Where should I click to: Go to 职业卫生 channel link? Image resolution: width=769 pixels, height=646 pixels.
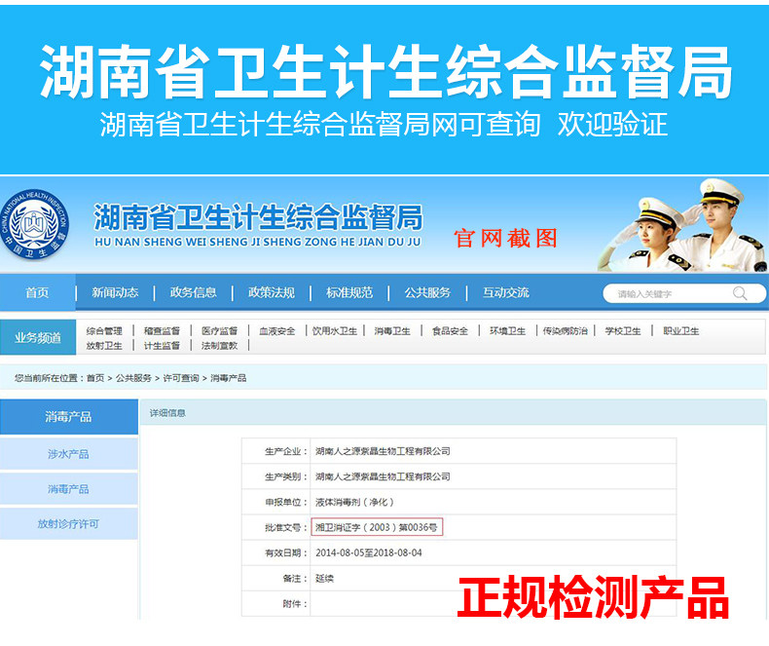tap(680, 331)
